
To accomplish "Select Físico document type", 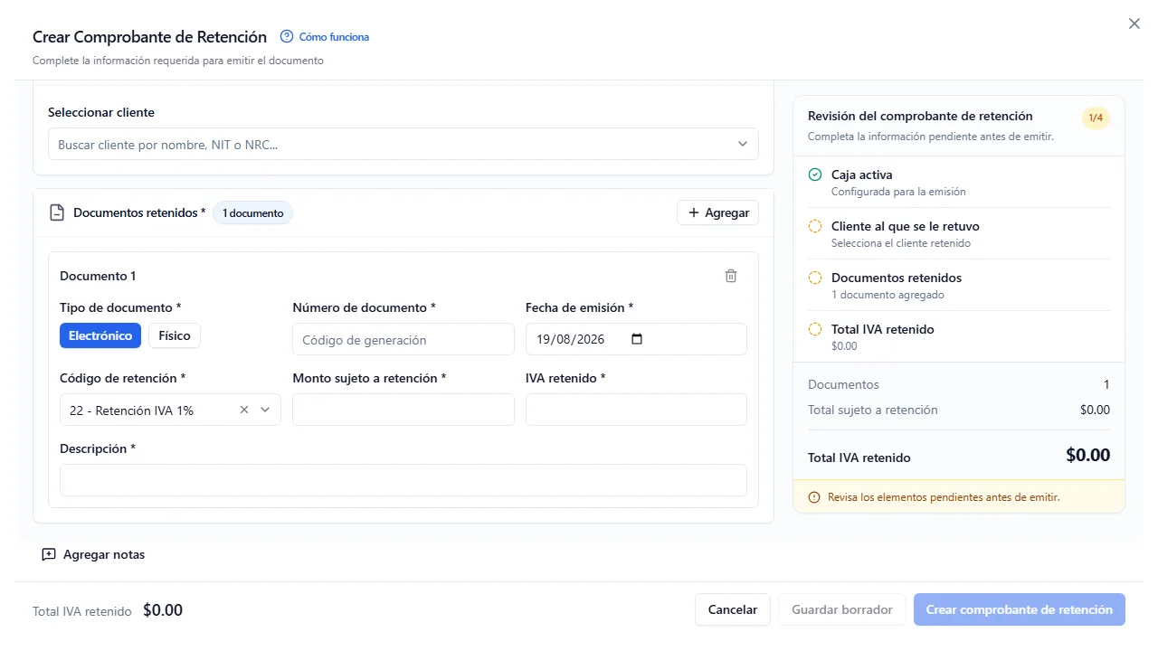I will pyautogui.click(x=175, y=335).
